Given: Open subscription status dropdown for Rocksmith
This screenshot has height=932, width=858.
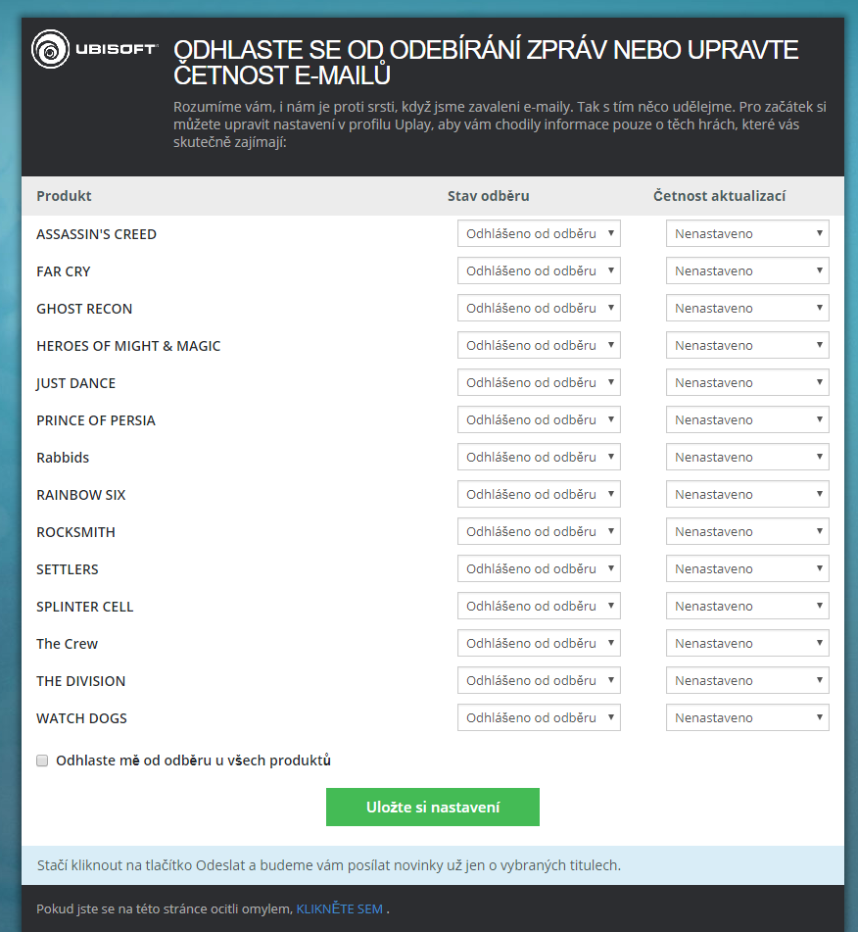Looking at the screenshot, I should pyautogui.click(x=539, y=531).
